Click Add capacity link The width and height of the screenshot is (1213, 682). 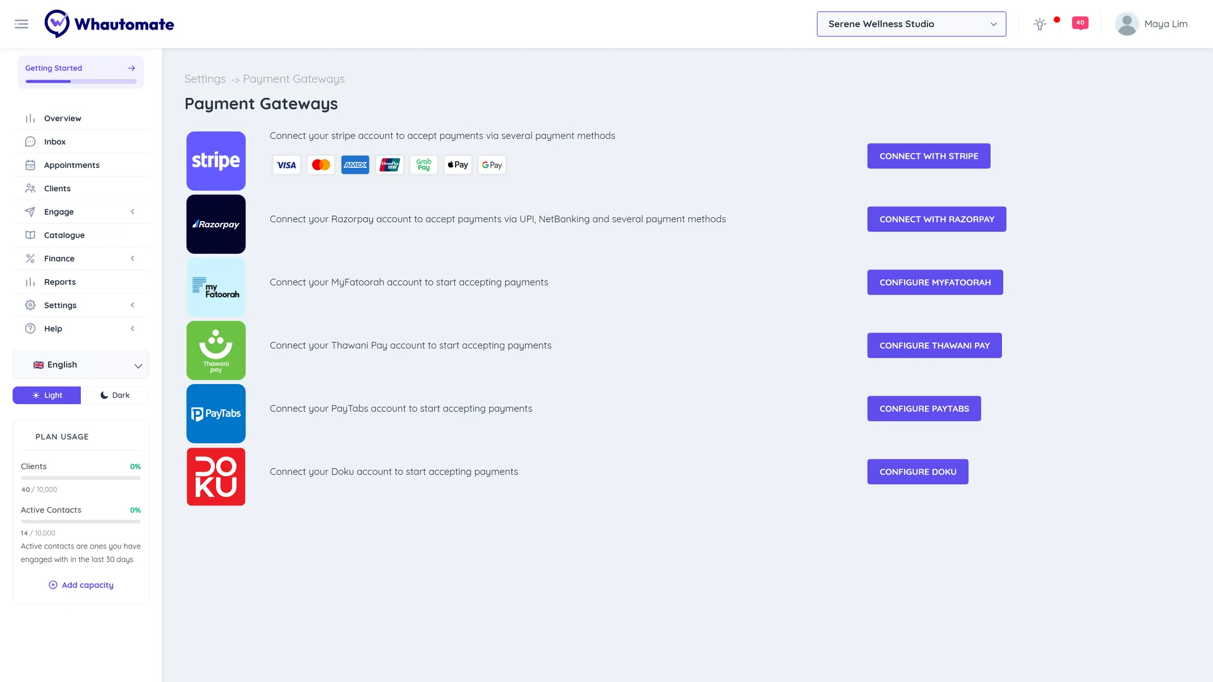81,585
